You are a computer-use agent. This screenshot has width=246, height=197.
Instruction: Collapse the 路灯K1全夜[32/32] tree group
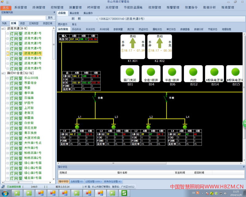pyautogui.click(x=2, y=73)
